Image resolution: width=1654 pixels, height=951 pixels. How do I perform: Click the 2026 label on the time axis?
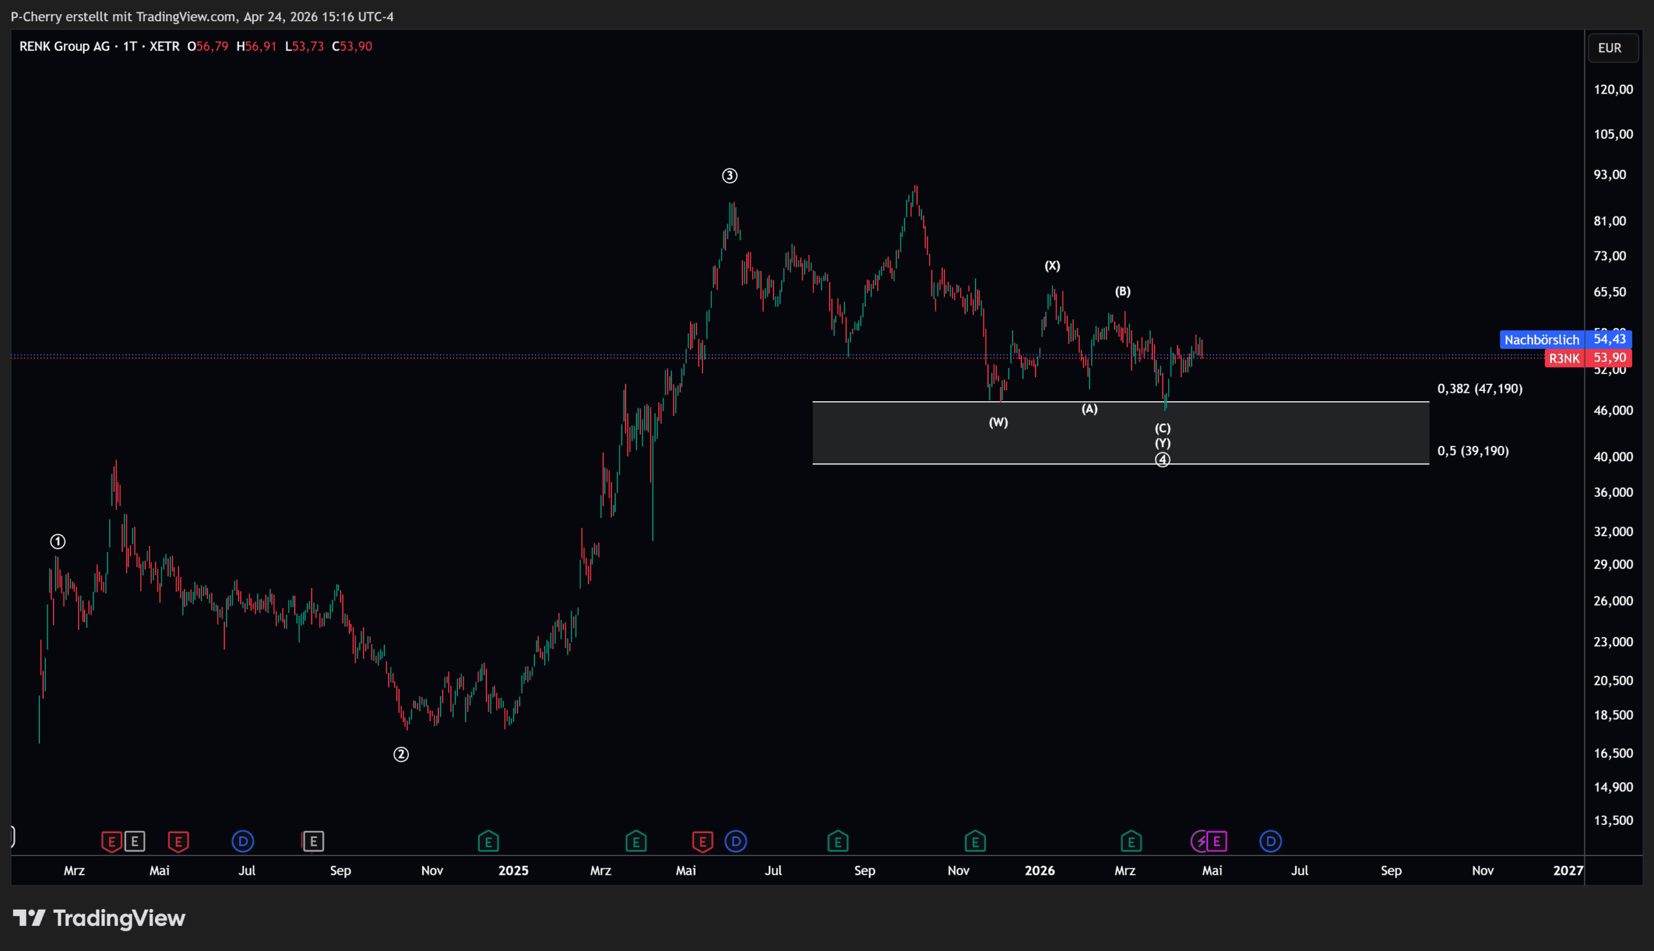[x=1040, y=871]
